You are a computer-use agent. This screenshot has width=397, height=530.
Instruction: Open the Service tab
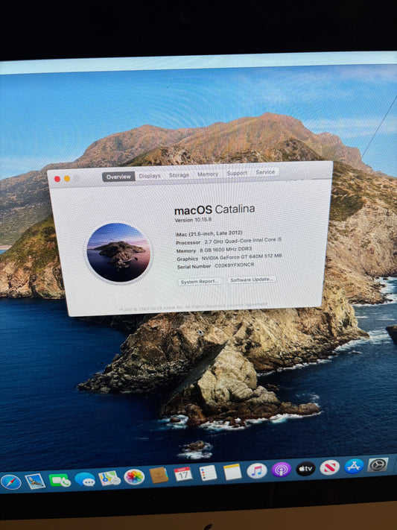coord(265,172)
